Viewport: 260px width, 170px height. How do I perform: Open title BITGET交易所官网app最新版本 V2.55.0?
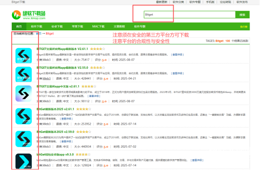pos(62,68)
